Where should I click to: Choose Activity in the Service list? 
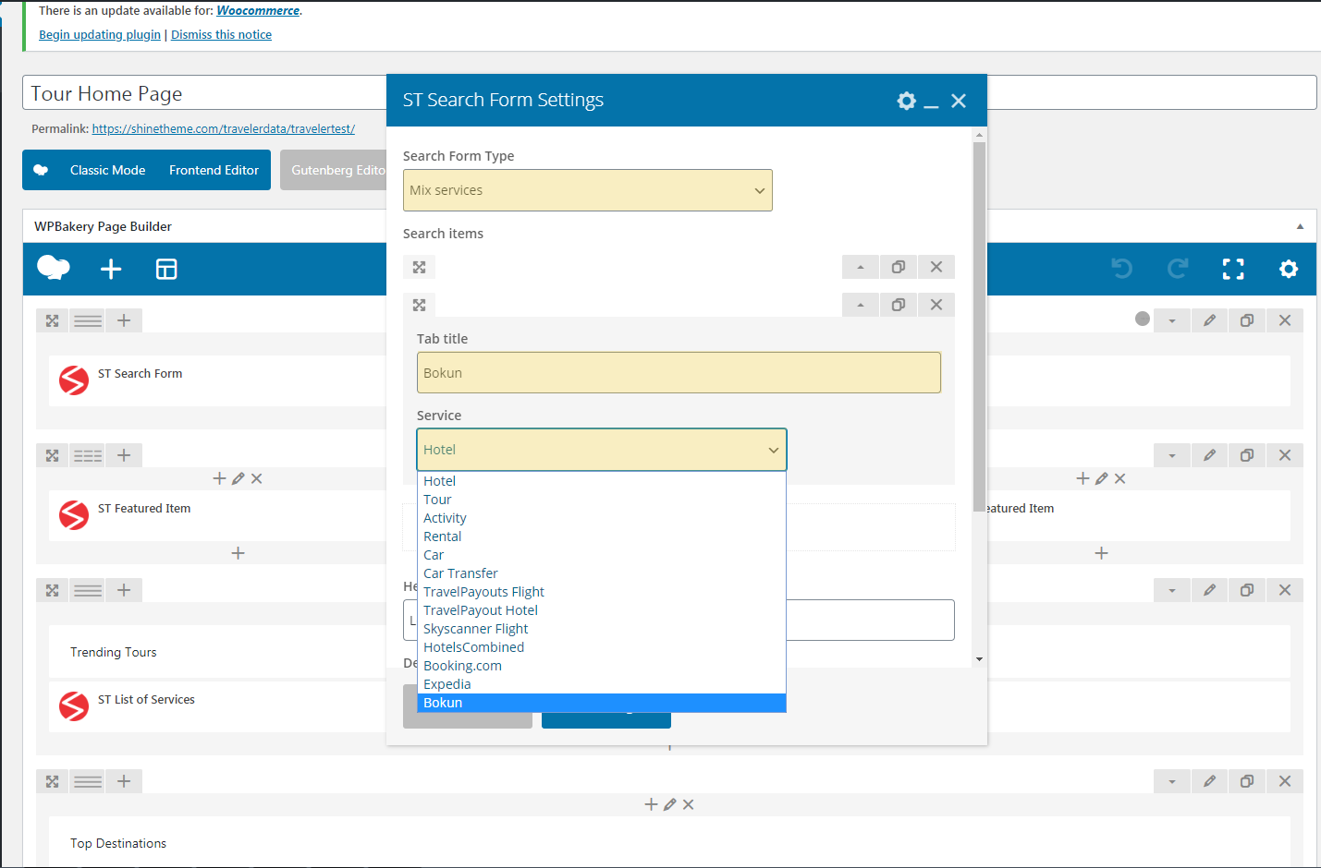[602, 518]
